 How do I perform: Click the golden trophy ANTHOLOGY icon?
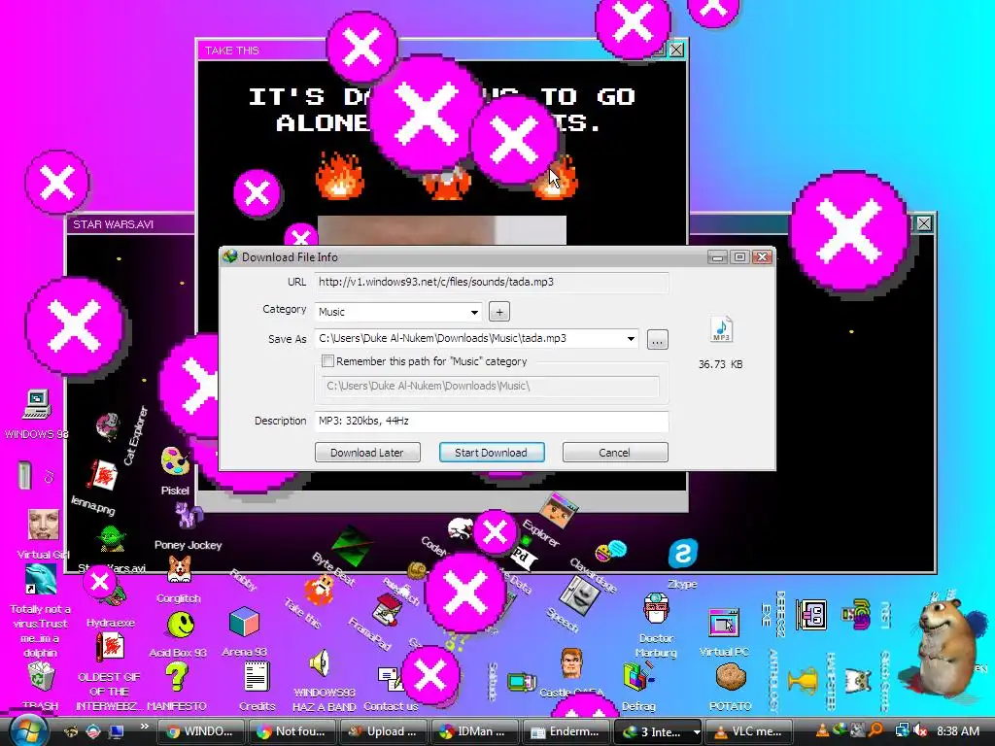(802, 680)
